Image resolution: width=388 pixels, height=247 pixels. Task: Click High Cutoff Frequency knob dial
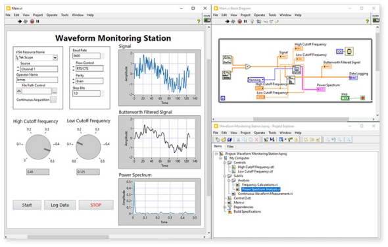point(38,147)
